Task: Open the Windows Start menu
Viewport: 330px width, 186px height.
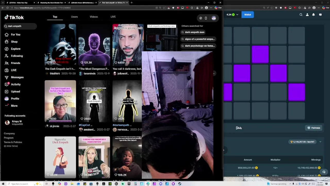Action: (x=3, y=184)
